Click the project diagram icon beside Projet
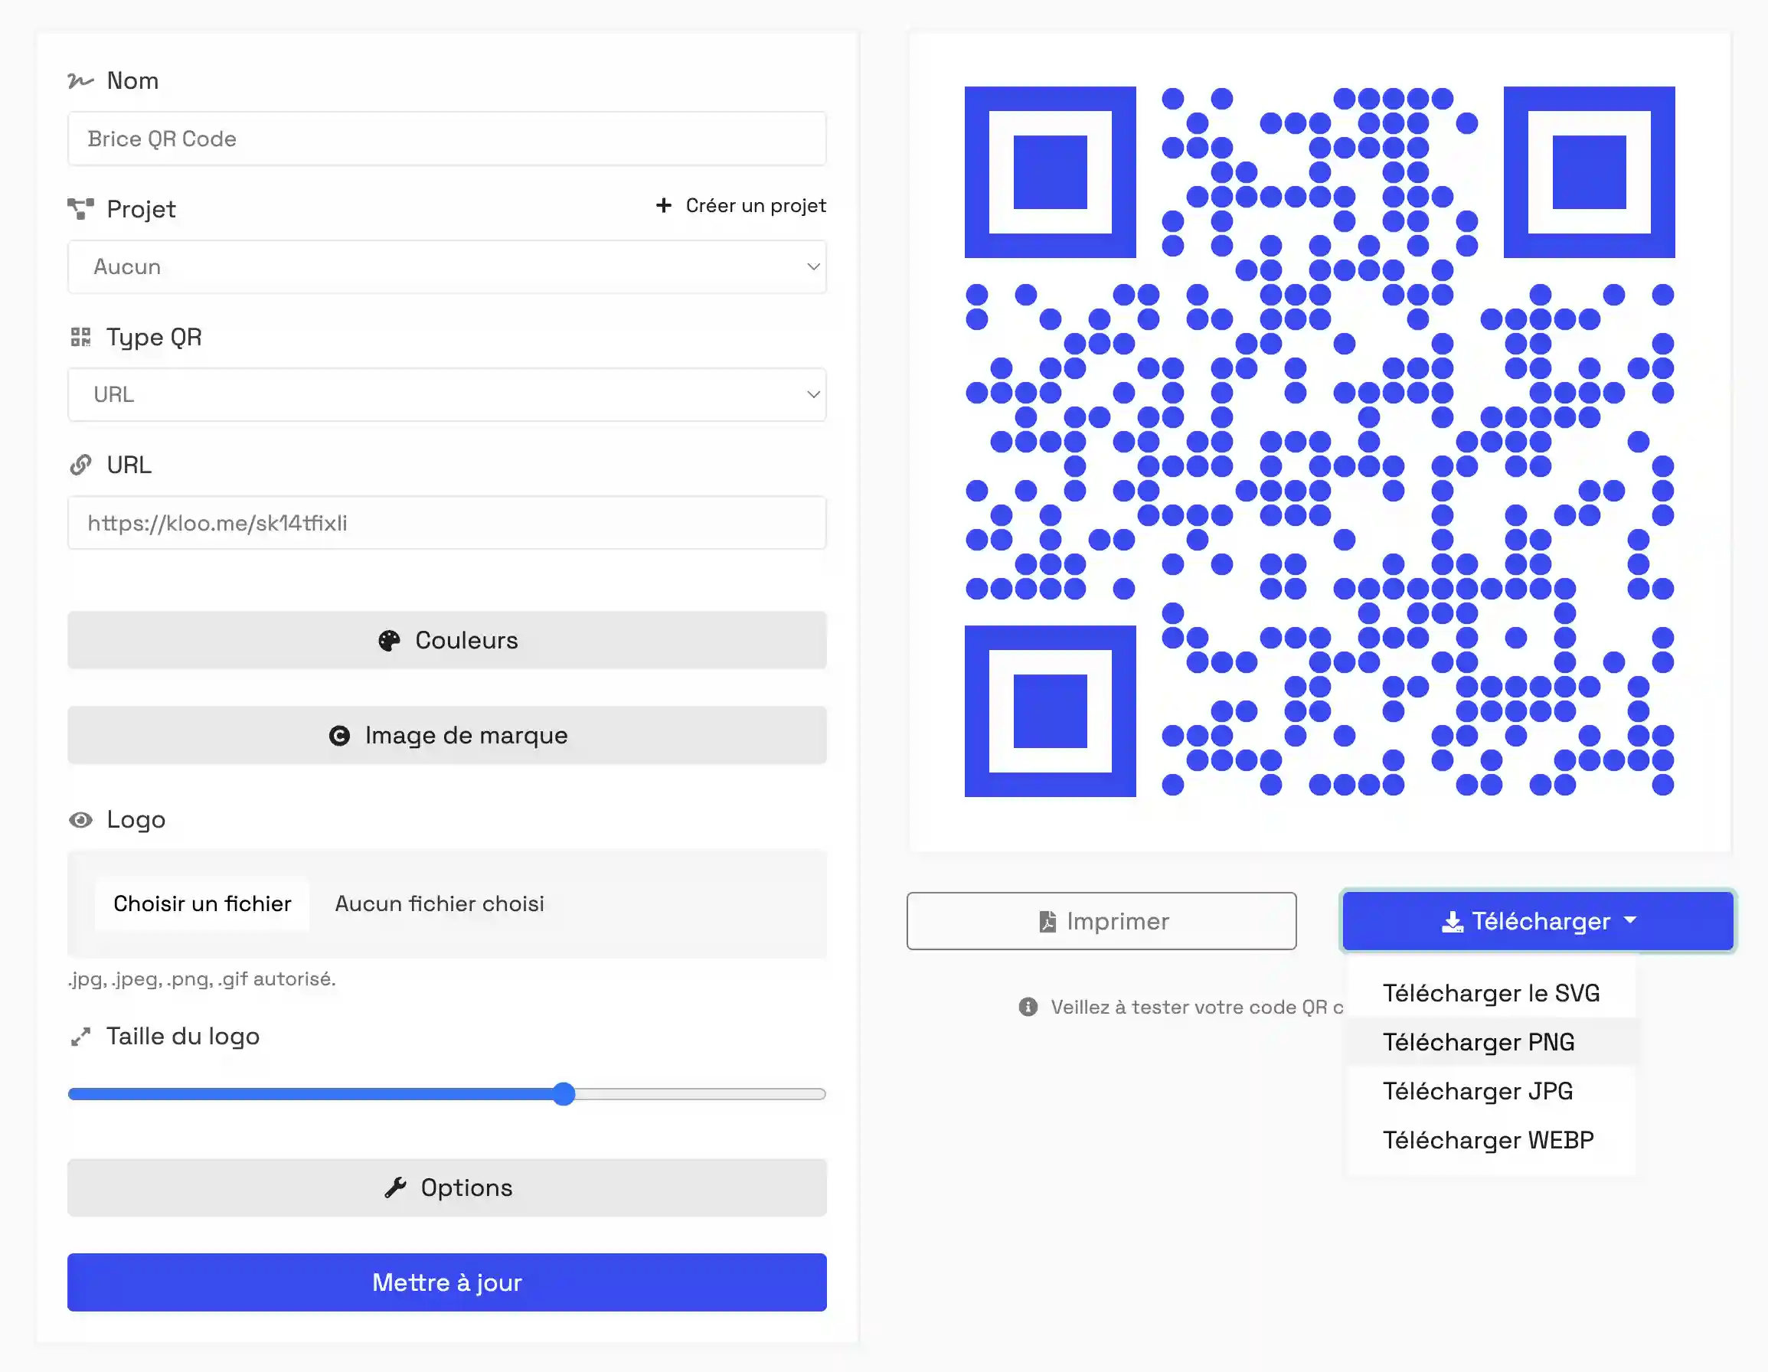This screenshot has height=1372, width=1768. pyautogui.click(x=80, y=209)
